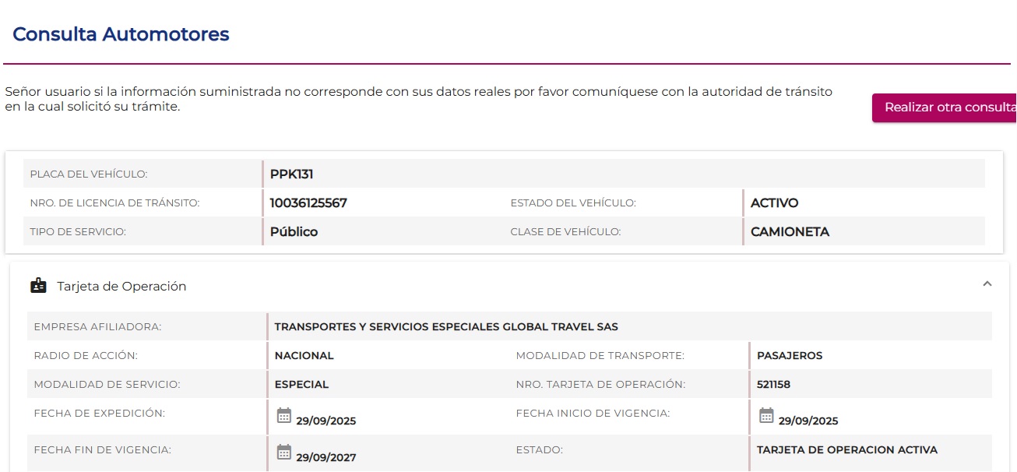Image resolution: width=1017 pixels, height=472 pixels.
Task: Click the Tarjeta de Operación section title
Action: coord(121,287)
